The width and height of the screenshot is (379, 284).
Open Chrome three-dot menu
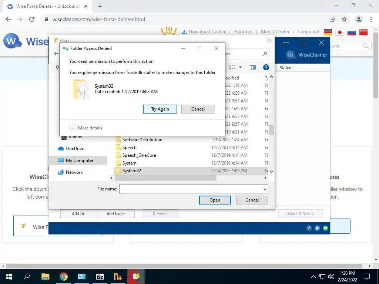[371, 19]
